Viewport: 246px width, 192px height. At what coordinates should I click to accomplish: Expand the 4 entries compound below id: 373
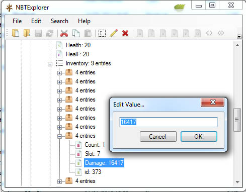(59, 181)
